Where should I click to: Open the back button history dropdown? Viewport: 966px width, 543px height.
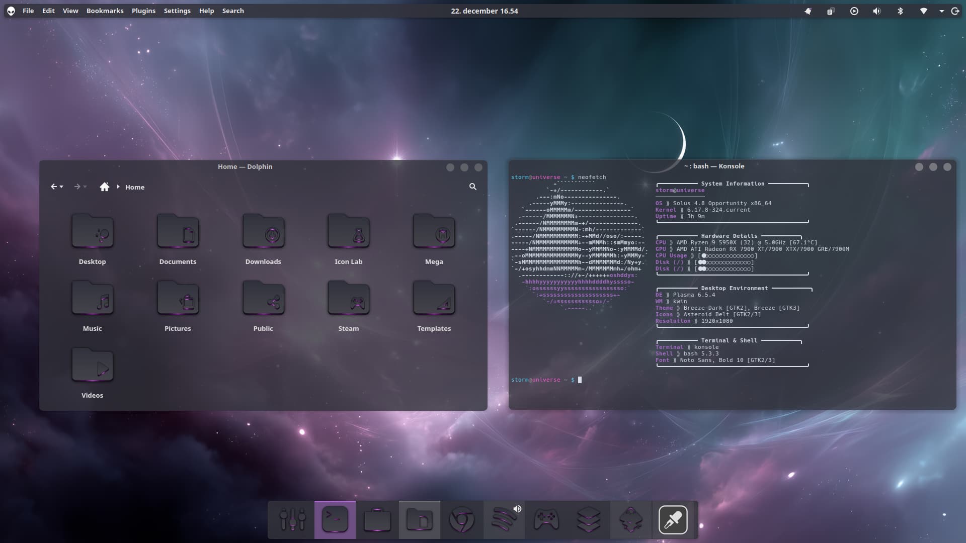62,187
